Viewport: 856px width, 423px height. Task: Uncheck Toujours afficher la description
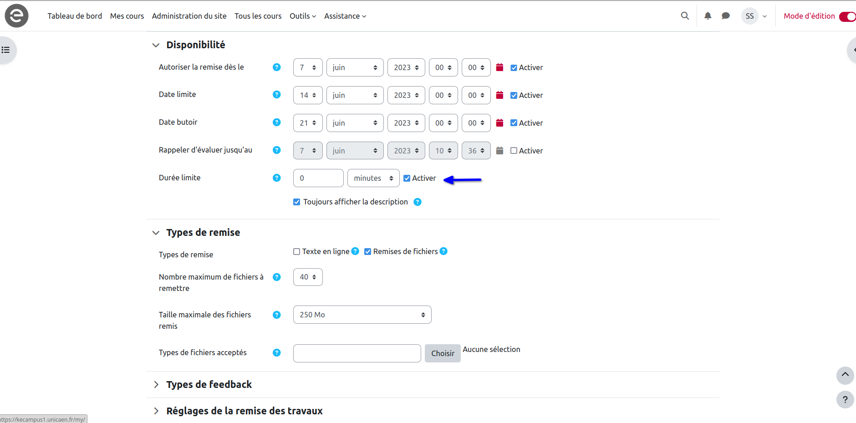point(297,202)
